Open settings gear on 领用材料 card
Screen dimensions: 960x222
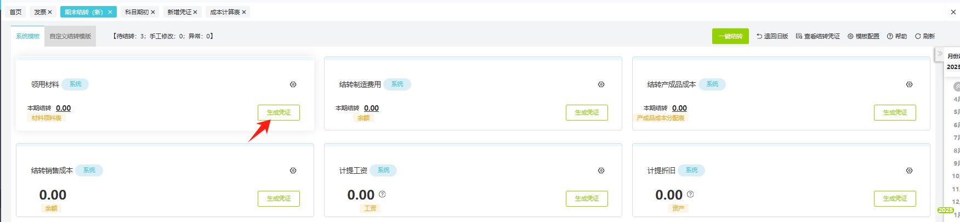tap(293, 84)
